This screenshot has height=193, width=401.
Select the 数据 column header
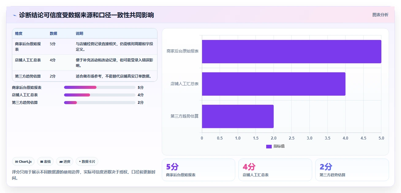[53, 34]
